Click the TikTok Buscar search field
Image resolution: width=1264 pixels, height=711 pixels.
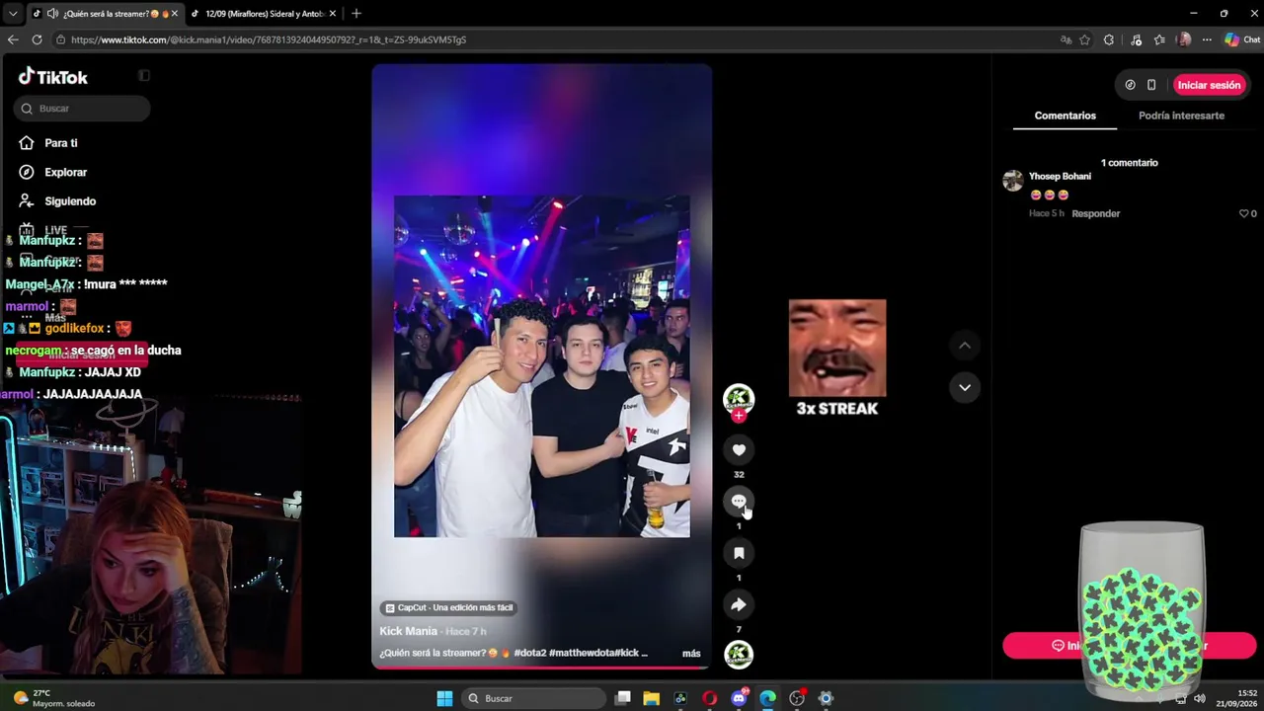click(x=82, y=109)
